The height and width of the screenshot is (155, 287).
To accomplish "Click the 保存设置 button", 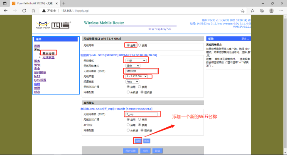I will pos(130,151).
